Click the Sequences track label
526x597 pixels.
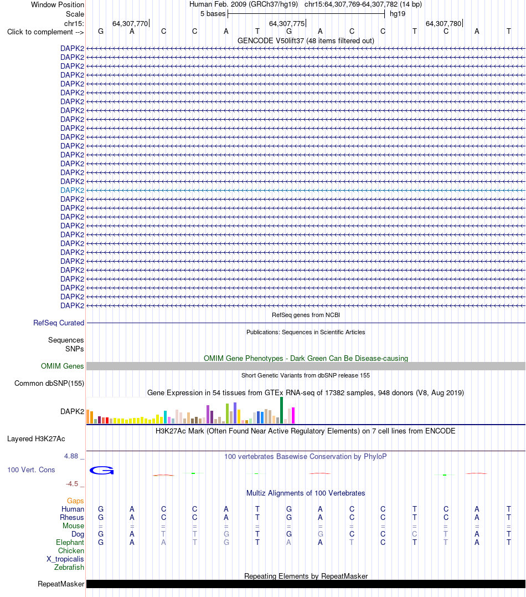point(66,340)
